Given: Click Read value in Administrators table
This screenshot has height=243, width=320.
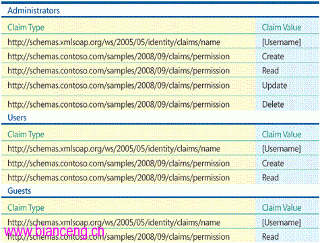Looking at the screenshot, I should click(270, 71).
